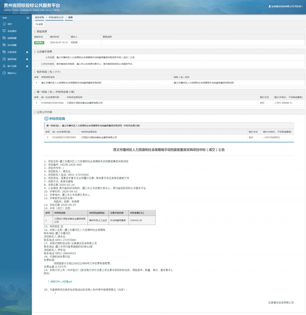Click the 第一标段（包）-中标供应商 section header
306x315 pixels.
pos(56,92)
